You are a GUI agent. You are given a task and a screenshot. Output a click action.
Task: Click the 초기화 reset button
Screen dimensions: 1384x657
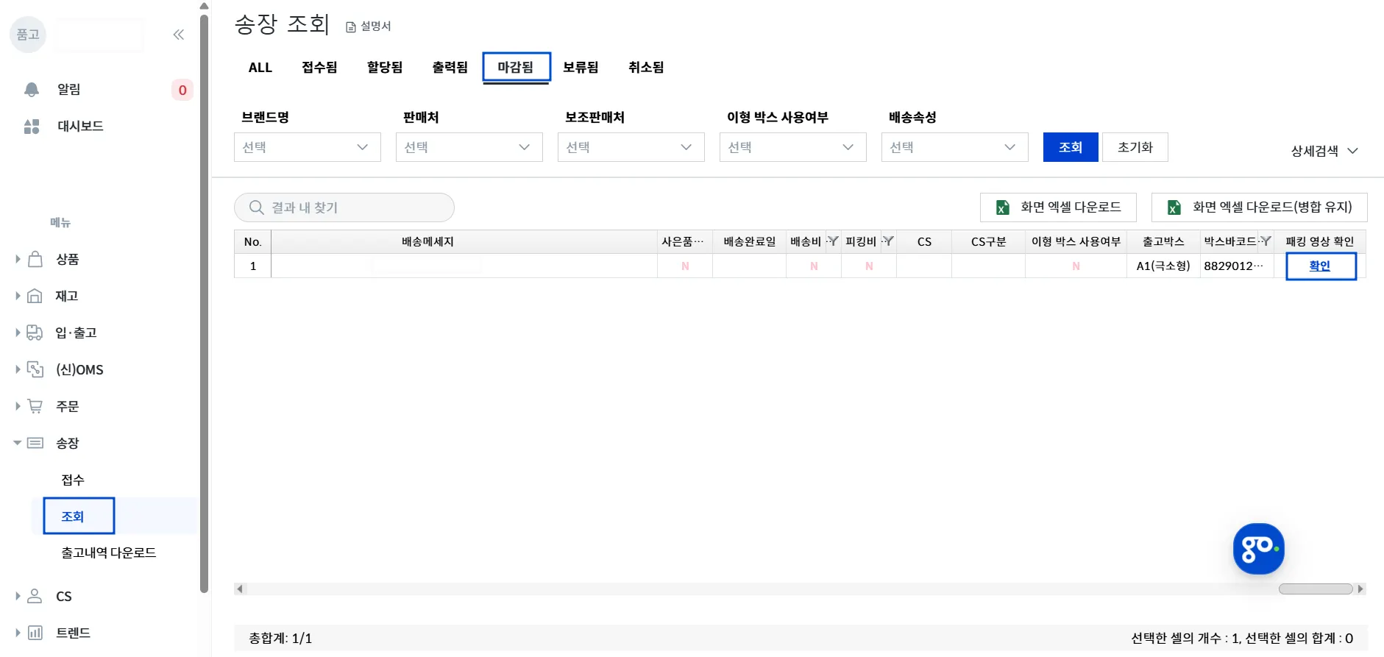click(x=1135, y=147)
